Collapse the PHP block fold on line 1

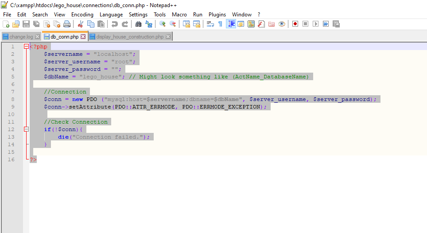[x=26, y=47]
